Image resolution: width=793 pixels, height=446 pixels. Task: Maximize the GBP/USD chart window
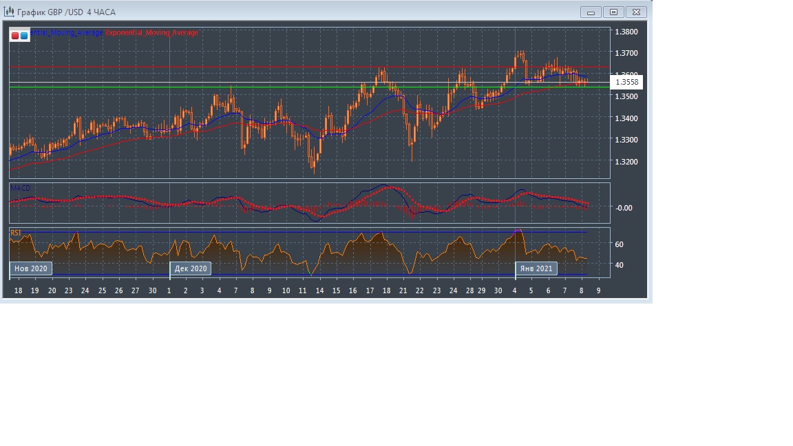coord(613,12)
